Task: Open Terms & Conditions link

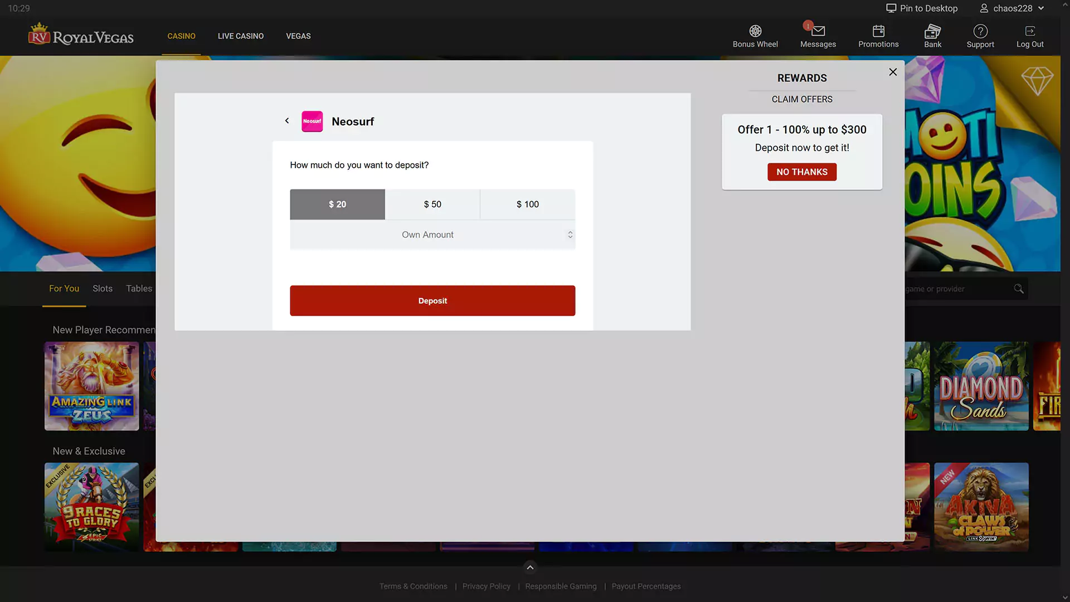Action: tap(414, 586)
